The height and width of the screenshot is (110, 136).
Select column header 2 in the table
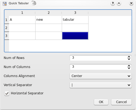(49, 13)
